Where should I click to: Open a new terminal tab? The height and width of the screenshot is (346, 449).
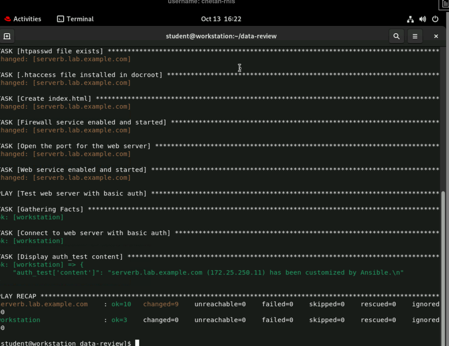point(7,36)
